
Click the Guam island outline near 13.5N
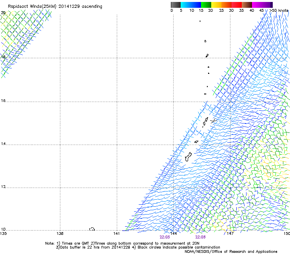tap(188, 157)
